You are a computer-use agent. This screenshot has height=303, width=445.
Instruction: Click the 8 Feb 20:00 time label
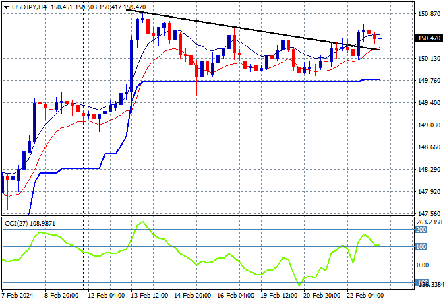(x=61, y=296)
